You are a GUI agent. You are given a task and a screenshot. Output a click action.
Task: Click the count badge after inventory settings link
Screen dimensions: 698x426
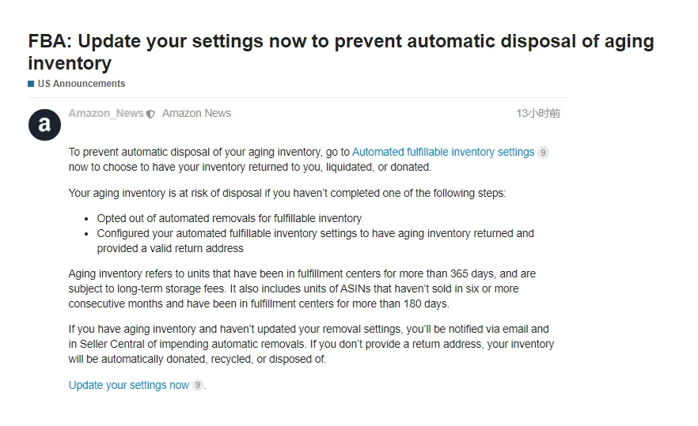(543, 153)
